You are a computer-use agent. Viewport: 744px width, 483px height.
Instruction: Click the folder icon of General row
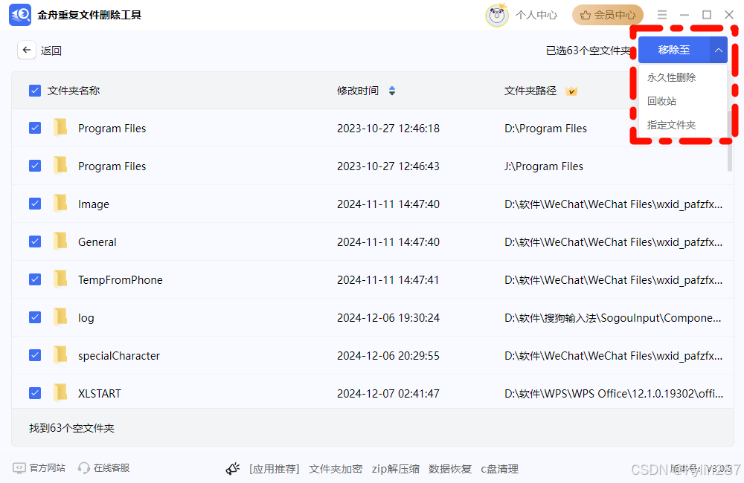60,241
